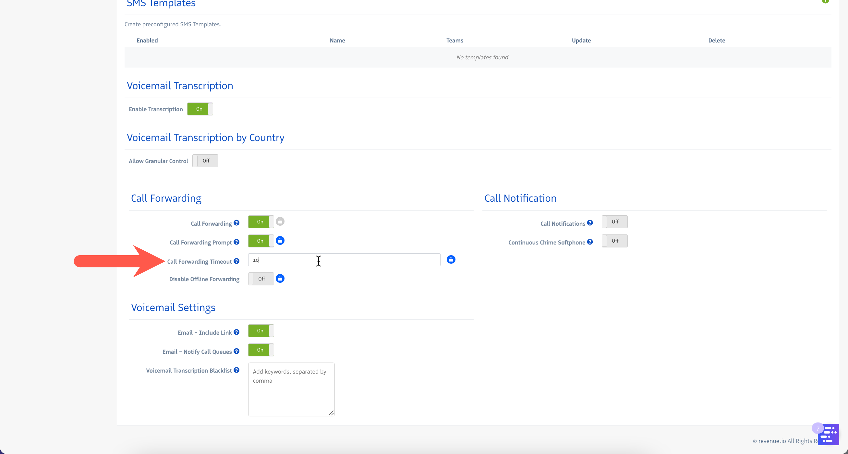848x454 pixels.
Task: Click lock icon beside Disable Offline Forwarding
Action: point(280,279)
